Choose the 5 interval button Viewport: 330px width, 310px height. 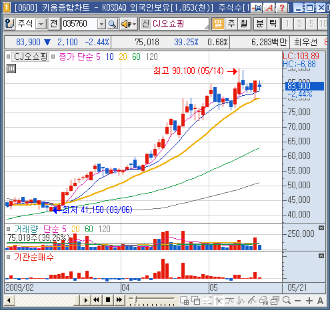click(x=311, y=24)
